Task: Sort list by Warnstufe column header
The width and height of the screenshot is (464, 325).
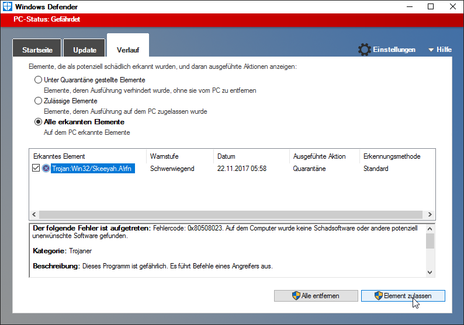Action: [180, 156]
